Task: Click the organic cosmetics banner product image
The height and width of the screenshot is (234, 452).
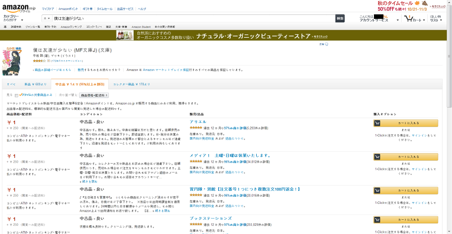Action: point(125,35)
